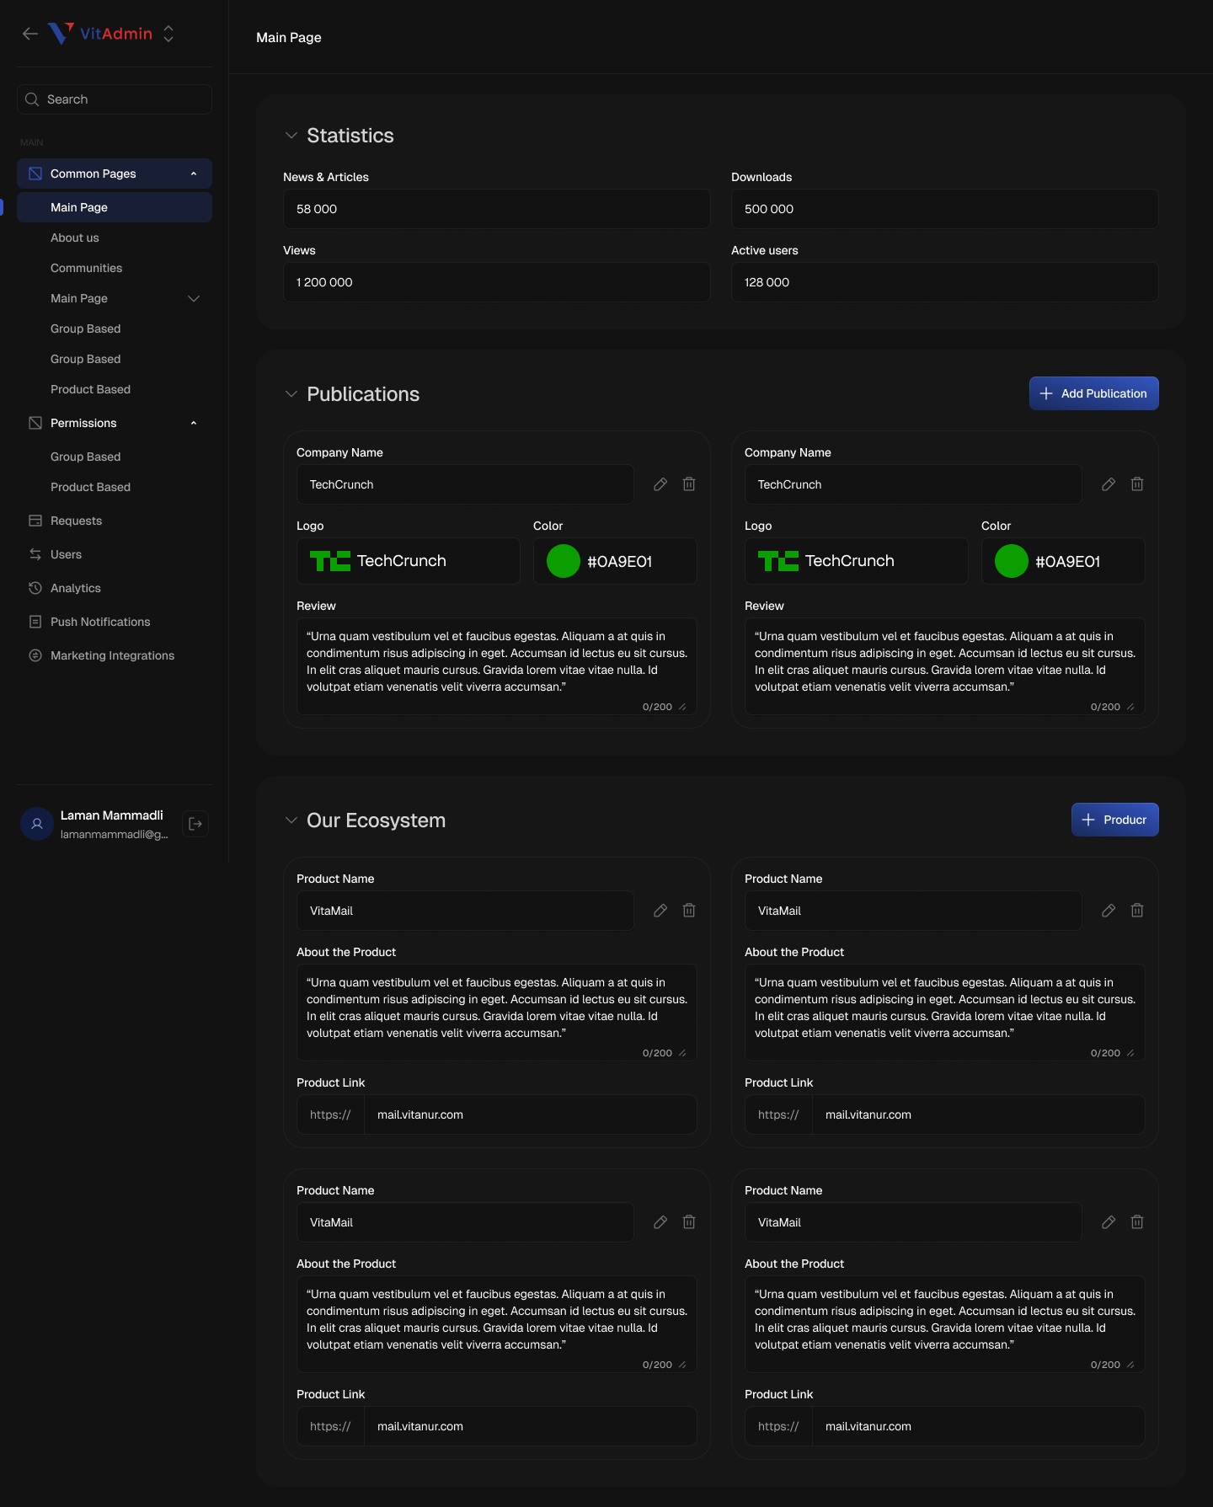The width and height of the screenshot is (1213, 1507).
Task: Focus the sidebar Search field
Action: [x=115, y=99]
